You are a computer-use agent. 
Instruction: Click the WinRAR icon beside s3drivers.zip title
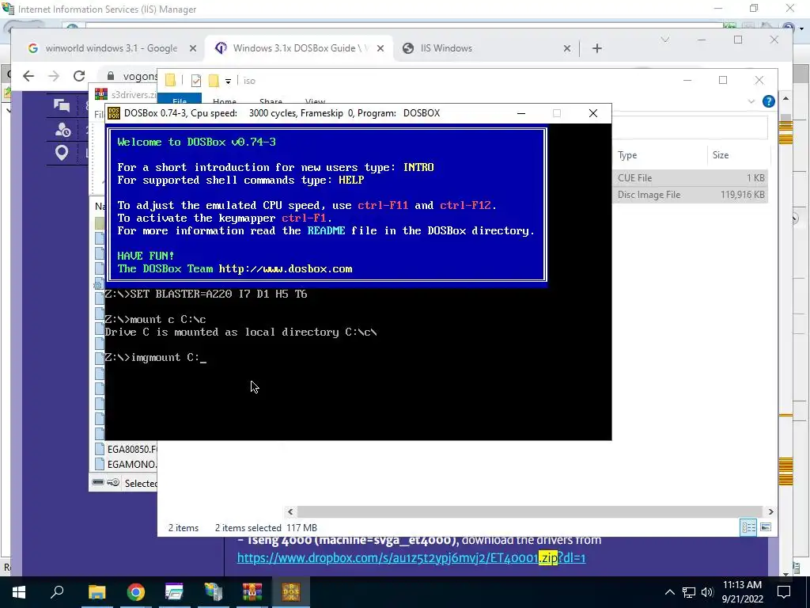(x=101, y=94)
